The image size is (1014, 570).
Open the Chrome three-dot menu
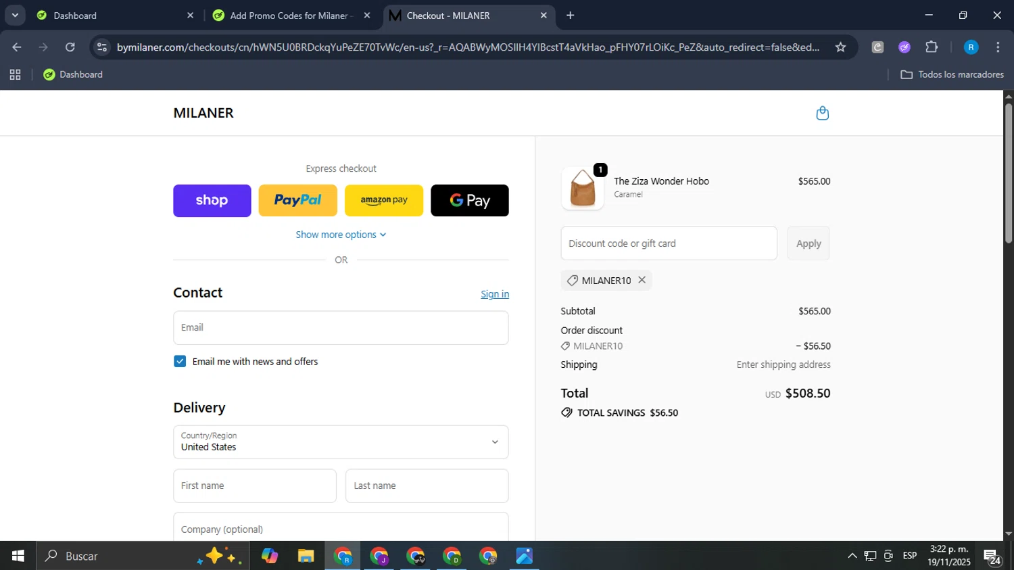coord(998,47)
